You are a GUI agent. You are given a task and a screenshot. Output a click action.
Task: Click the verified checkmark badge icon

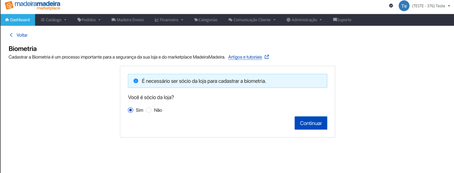pos(391,5)
